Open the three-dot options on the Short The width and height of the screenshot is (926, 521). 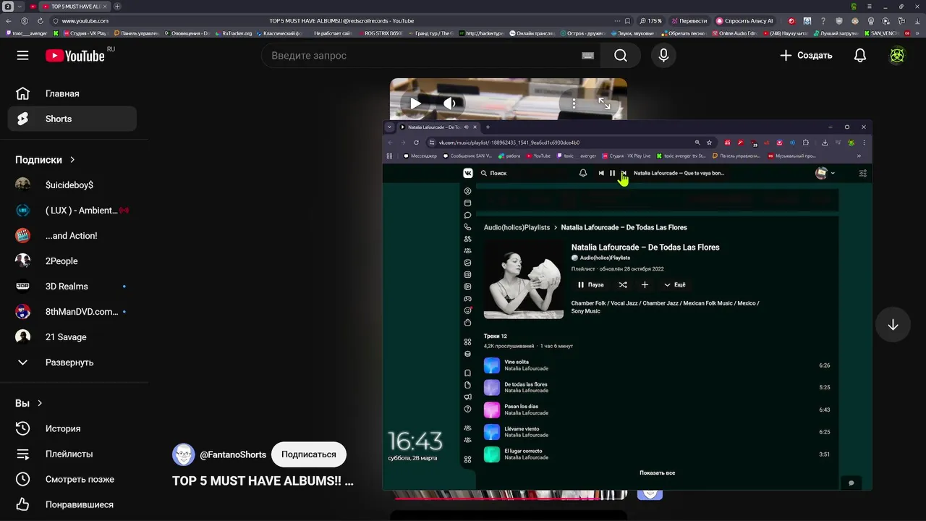coord(574,103)
